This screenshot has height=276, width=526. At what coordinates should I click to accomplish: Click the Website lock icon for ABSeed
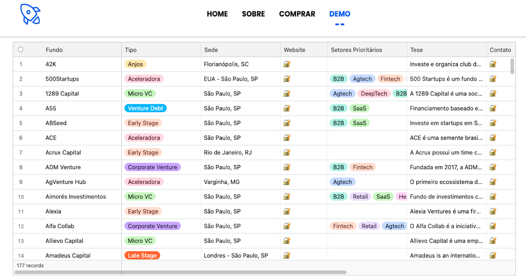tap(287, 123)
